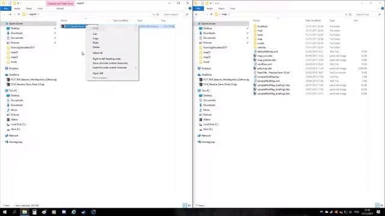Open recent locations dropdown in map window
Viewport: 385px width, 216px height.
click(207, 14)
